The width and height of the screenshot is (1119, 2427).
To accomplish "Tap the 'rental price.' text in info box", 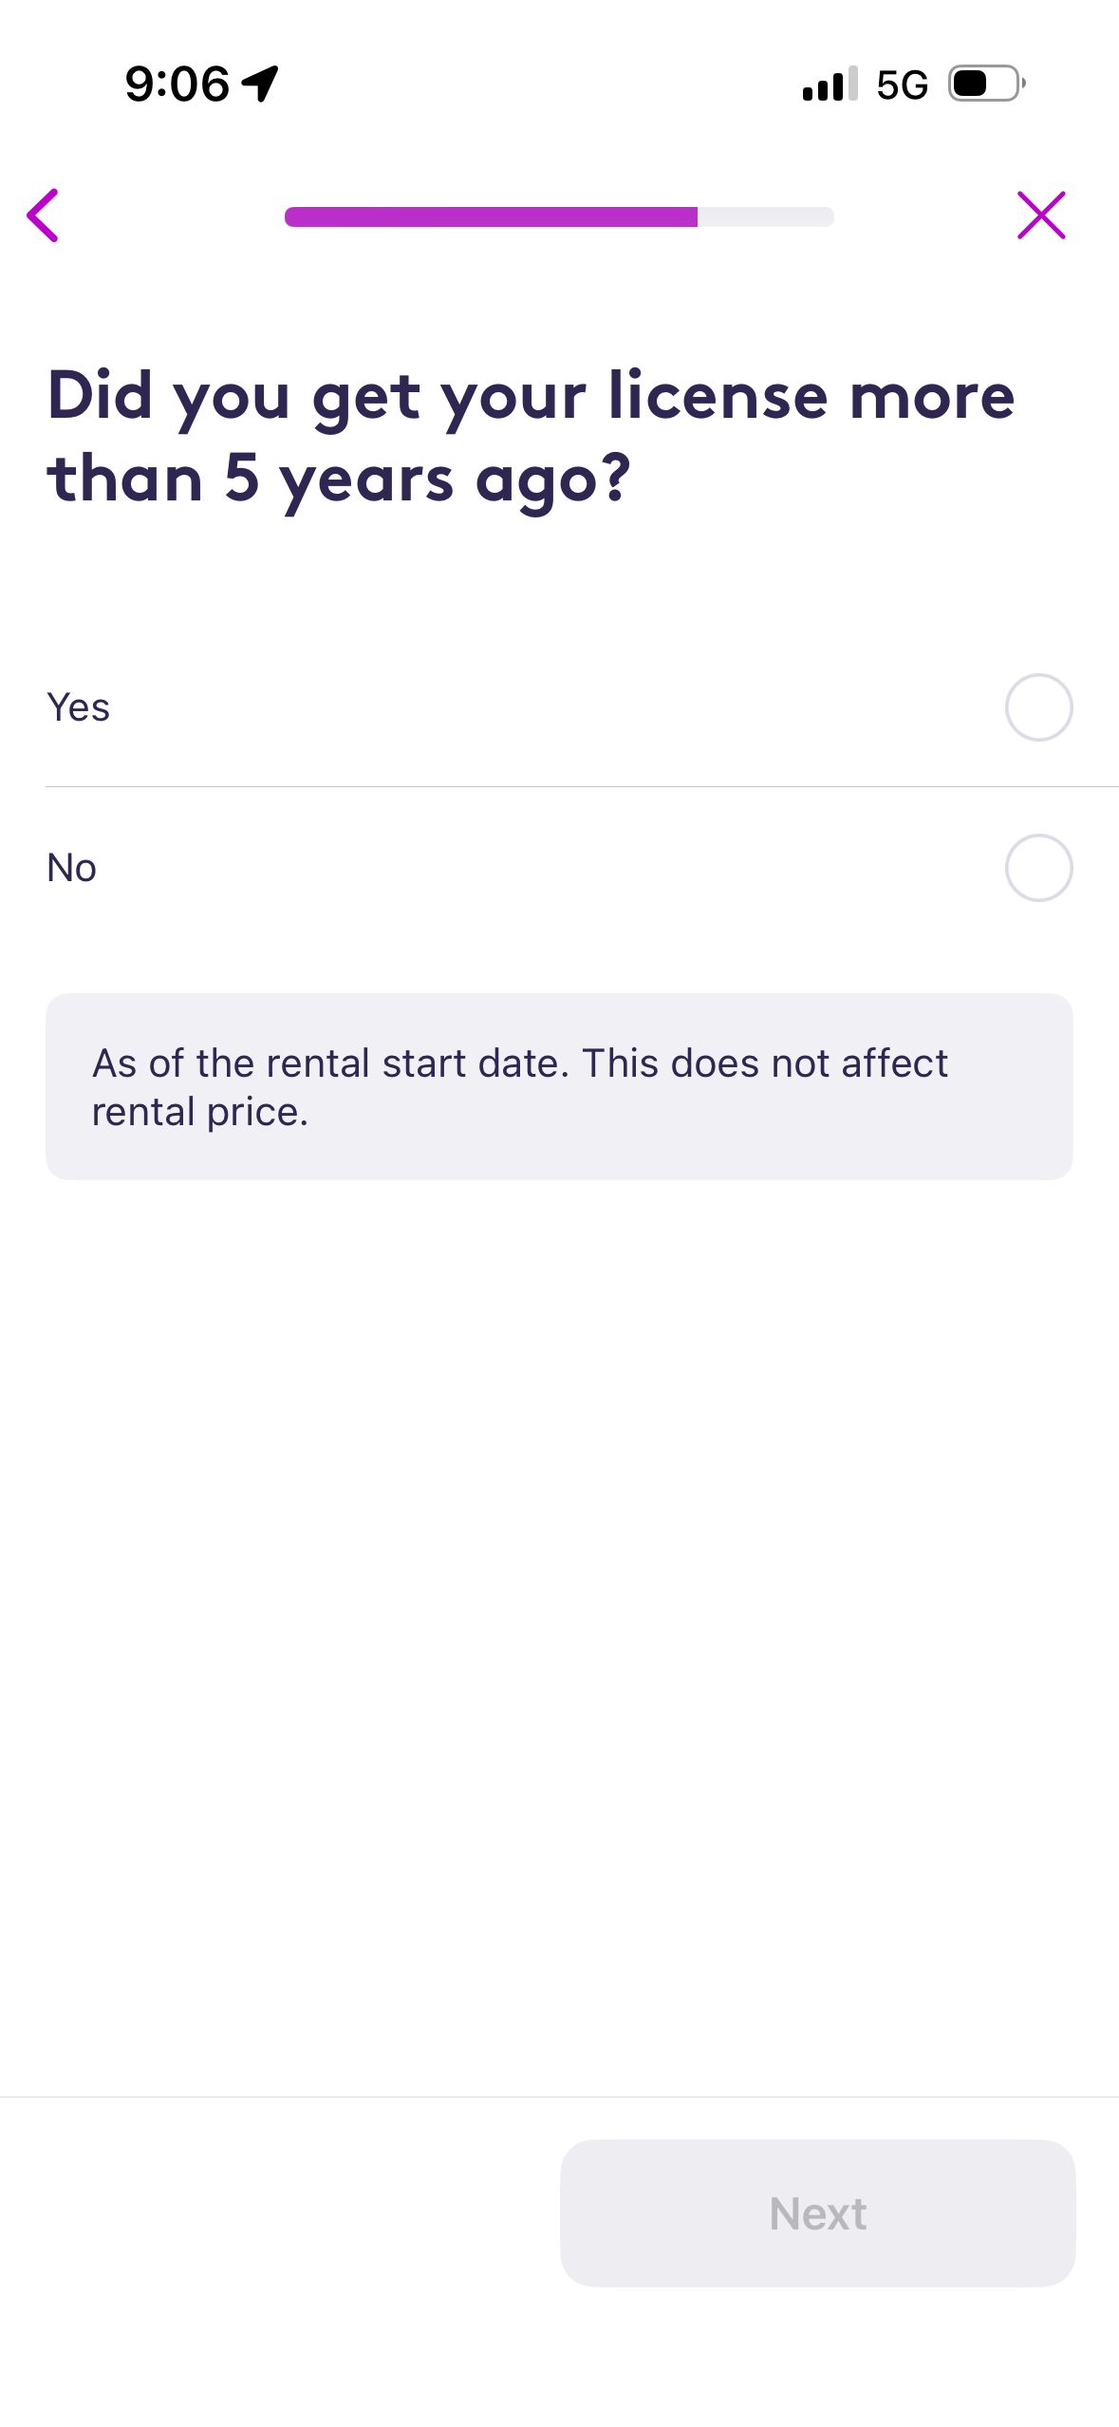I will [x=200, y=1112].
